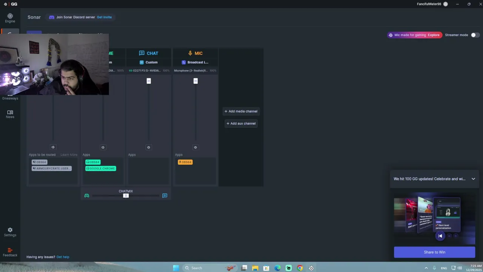This screenshot has height=272, width=483.
Task: Select the orange OBS64 chip under MIC
Action: (x=185, y=162)
